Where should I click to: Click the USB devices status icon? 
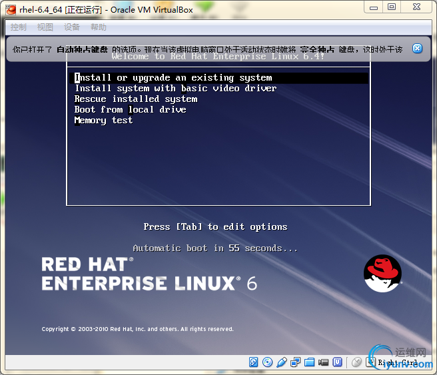pos(282,362)
